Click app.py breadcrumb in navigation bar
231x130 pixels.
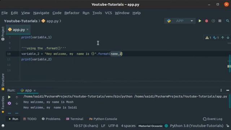click(50, 21)
